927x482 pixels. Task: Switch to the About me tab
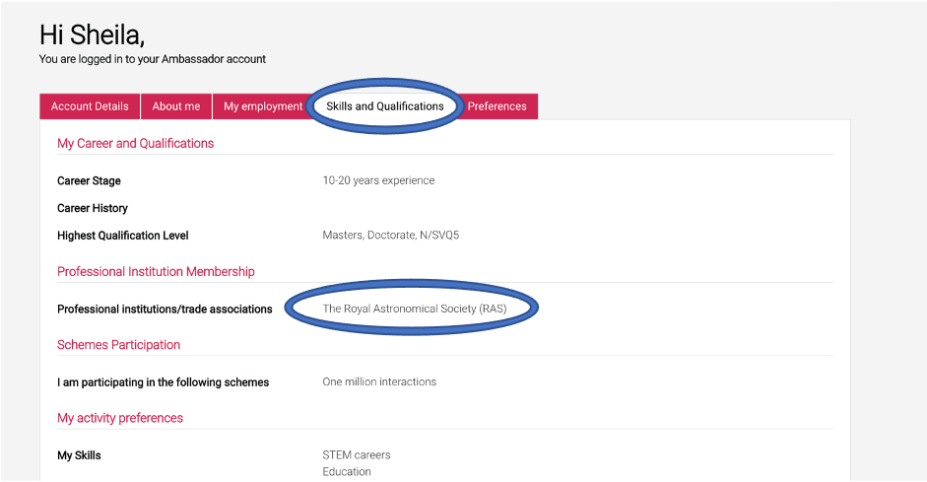176,106
